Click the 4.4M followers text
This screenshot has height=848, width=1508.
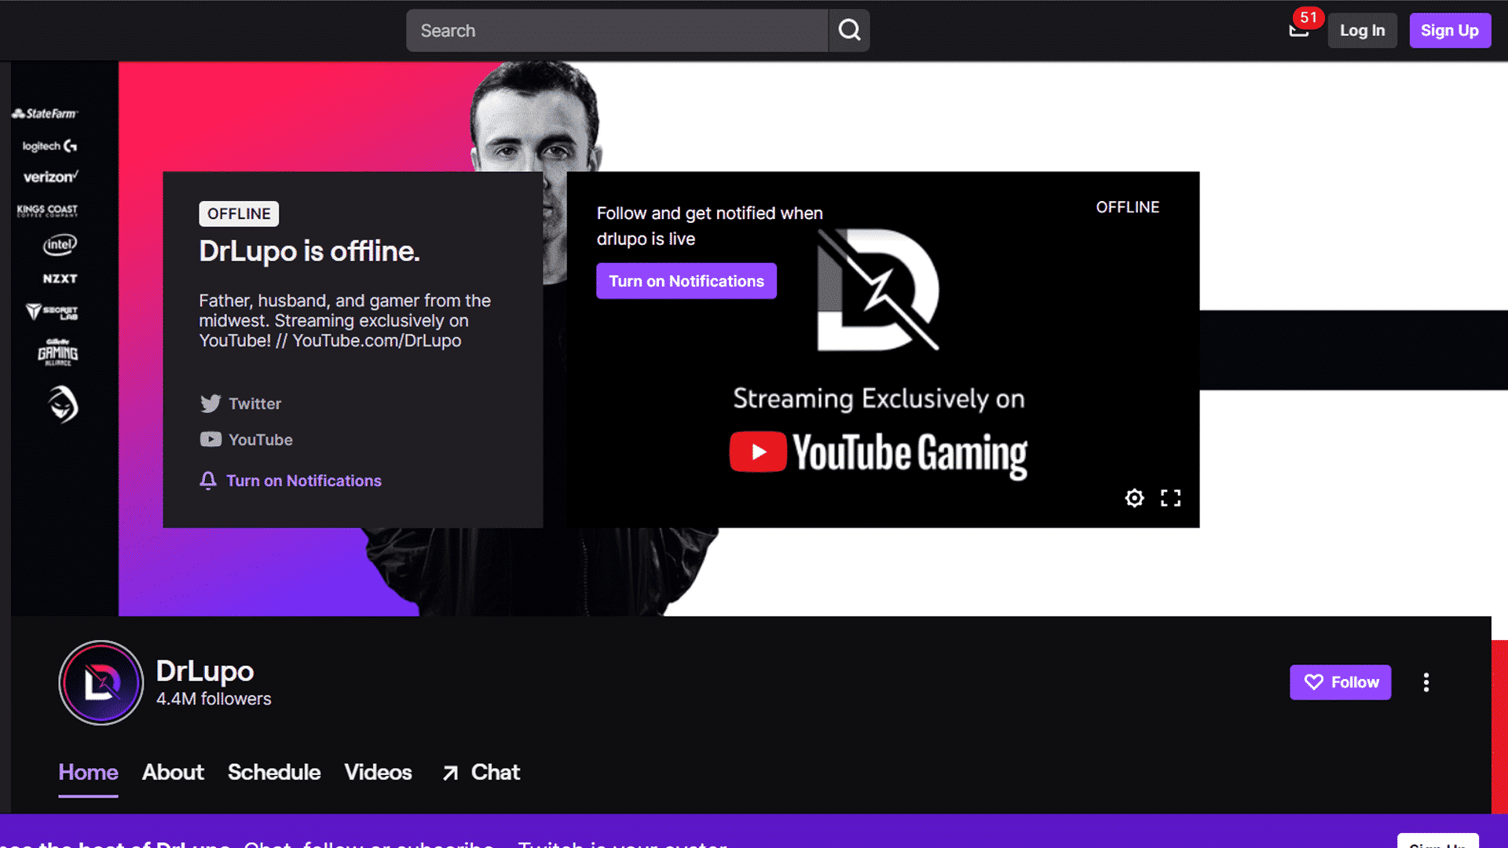pos(214,699)
